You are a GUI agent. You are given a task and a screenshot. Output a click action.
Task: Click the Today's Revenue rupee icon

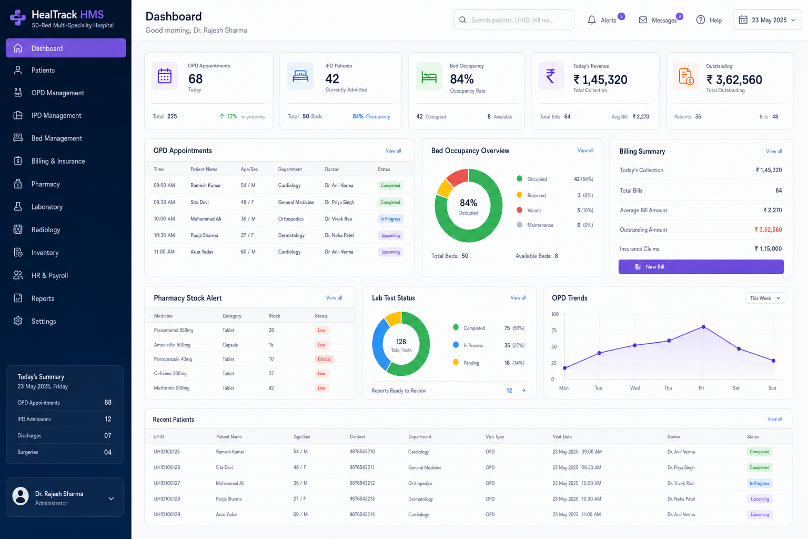tap(551, 76)
